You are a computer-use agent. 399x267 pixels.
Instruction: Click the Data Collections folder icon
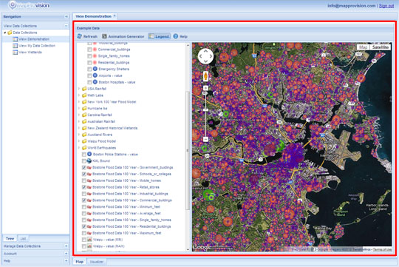tap(10, 33)
